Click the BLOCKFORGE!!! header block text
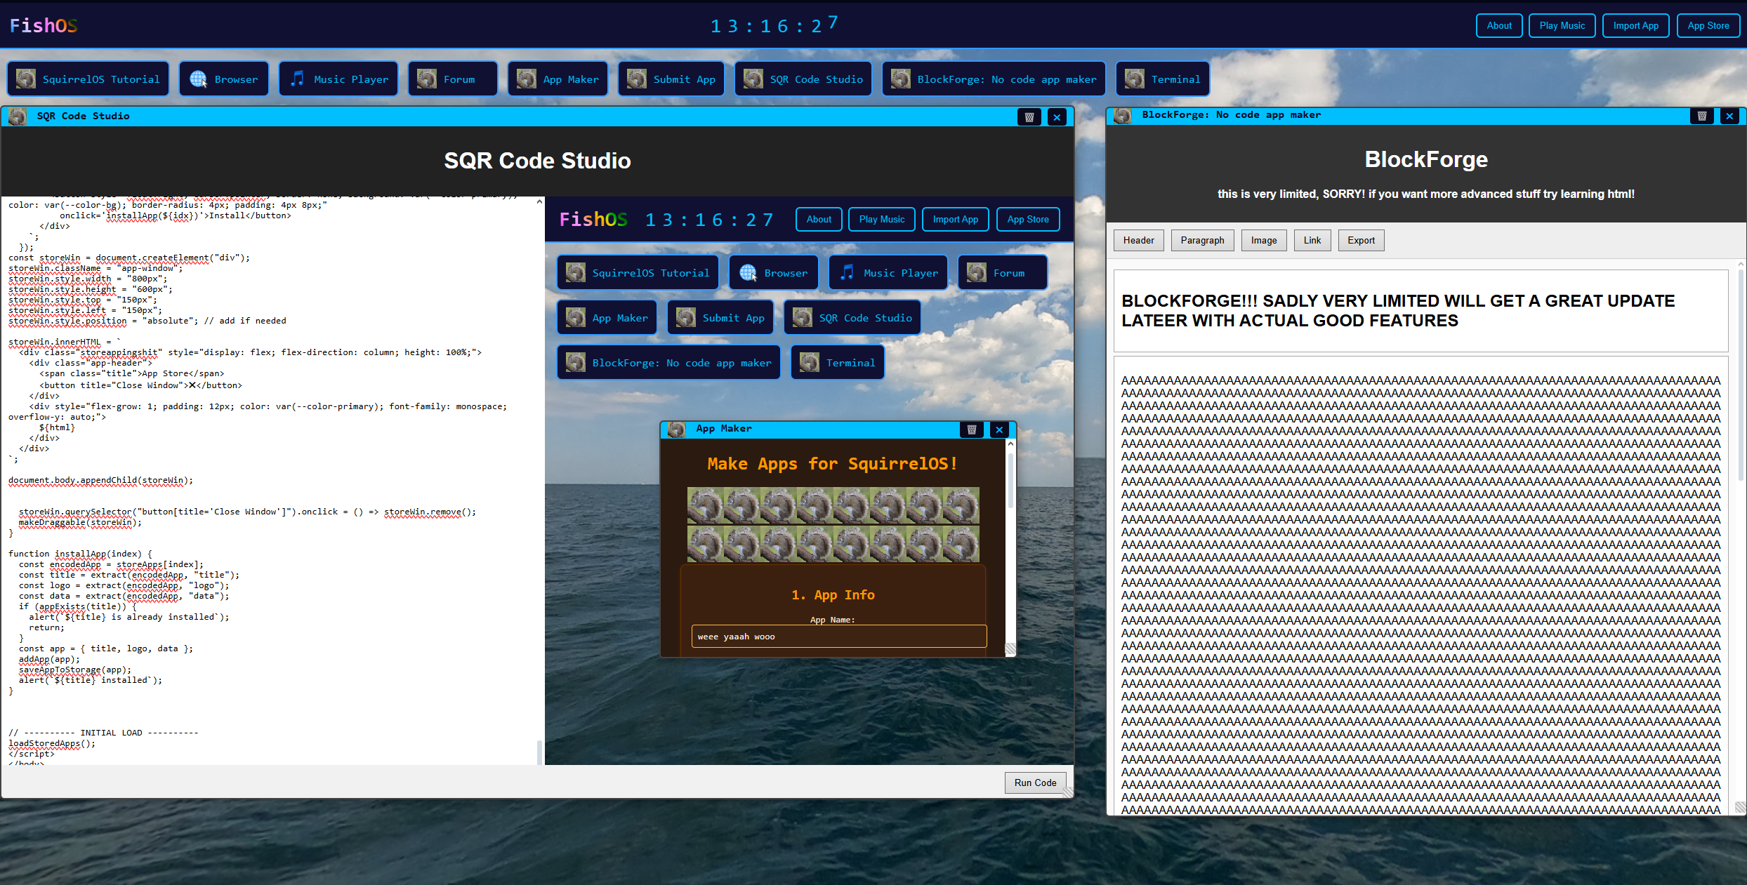 tap(1398, 310)
